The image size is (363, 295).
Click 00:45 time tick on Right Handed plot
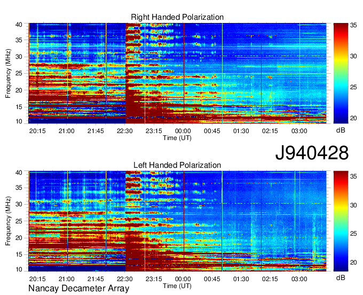tap(212, 131)
